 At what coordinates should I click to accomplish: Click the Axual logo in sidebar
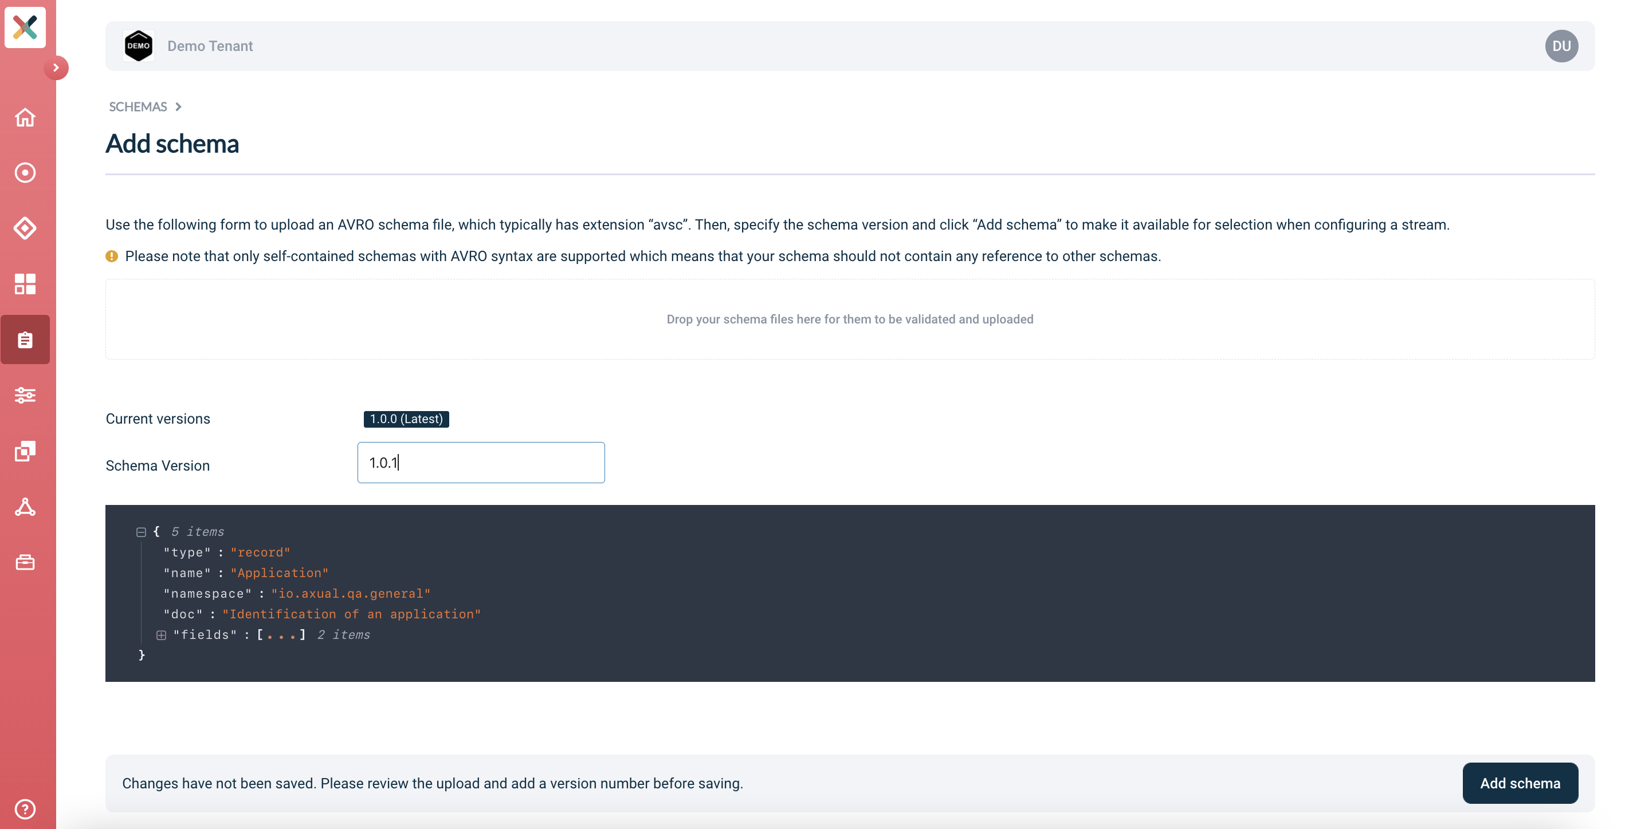tap(25, 27)
